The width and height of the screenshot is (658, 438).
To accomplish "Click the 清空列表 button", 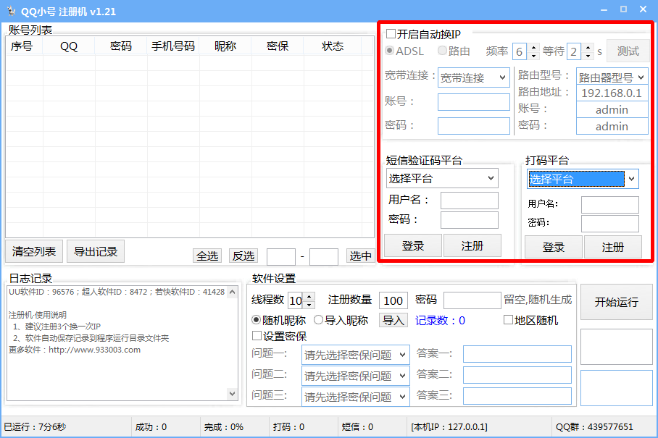I will (34, 251).
